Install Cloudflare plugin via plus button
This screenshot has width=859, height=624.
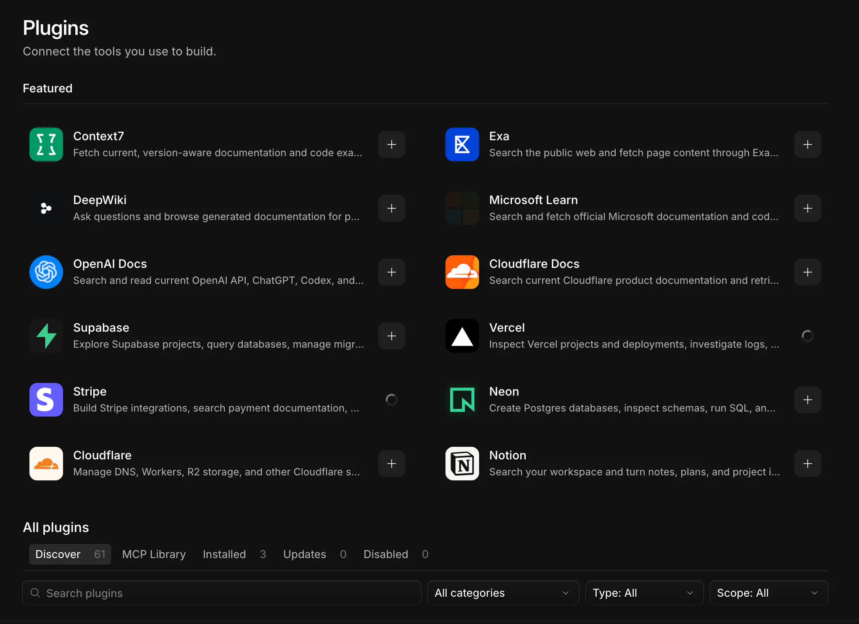pyautogui.click(x=392, y=464)
